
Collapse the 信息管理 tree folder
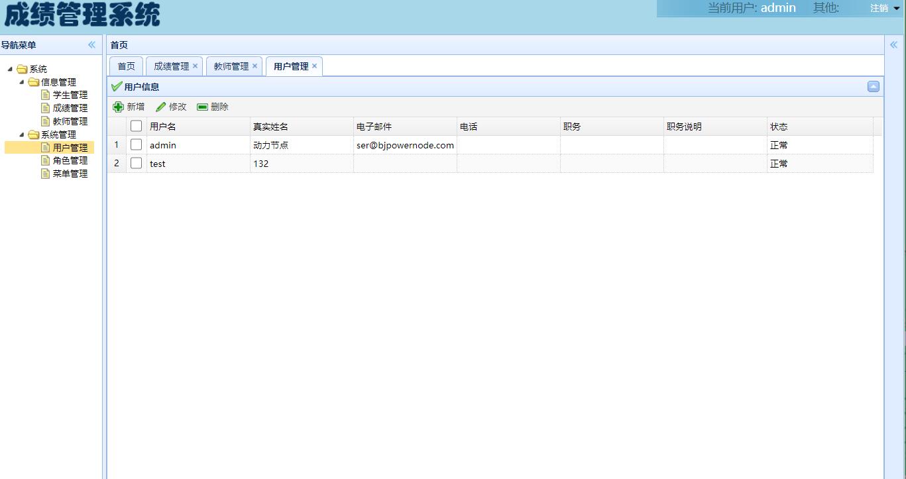pyautogui.click(x=22, y=82)
